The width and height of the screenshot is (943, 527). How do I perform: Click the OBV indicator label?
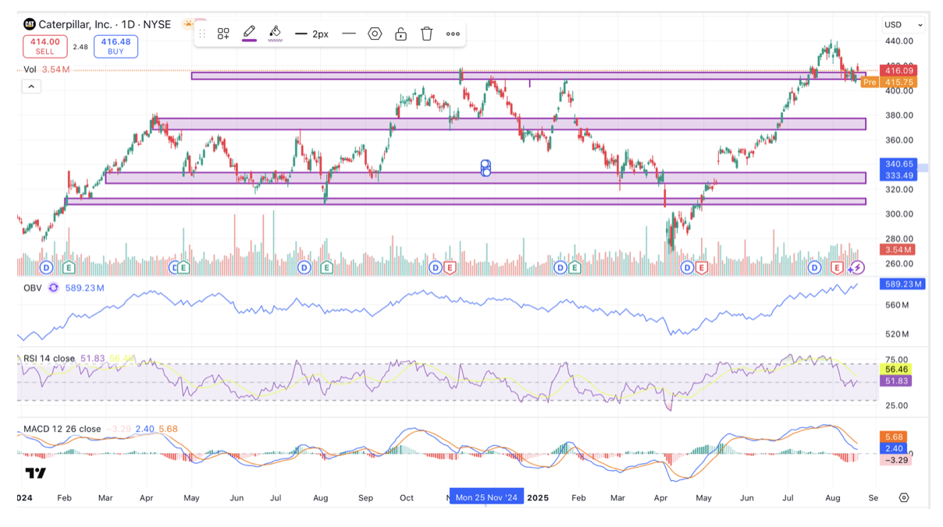point(33,288)
